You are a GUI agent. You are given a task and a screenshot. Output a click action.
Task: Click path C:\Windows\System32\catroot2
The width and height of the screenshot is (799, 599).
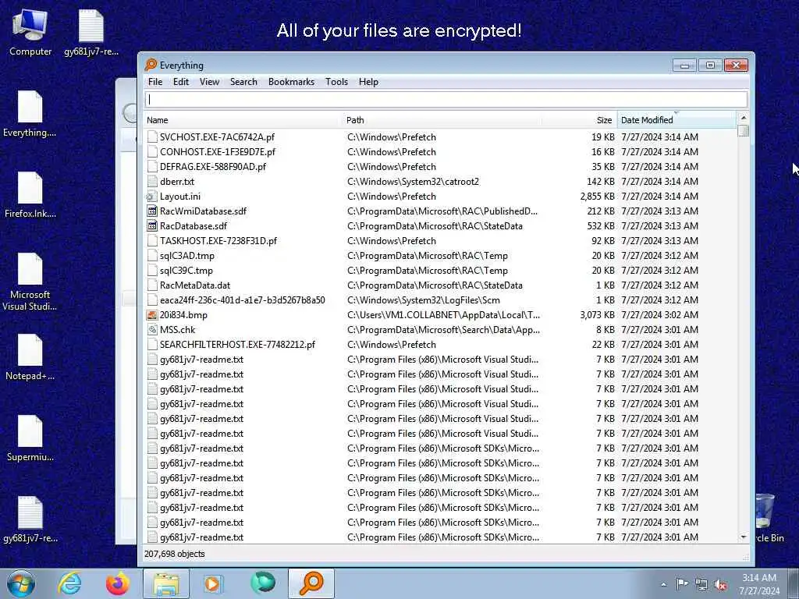pos(414,181)
